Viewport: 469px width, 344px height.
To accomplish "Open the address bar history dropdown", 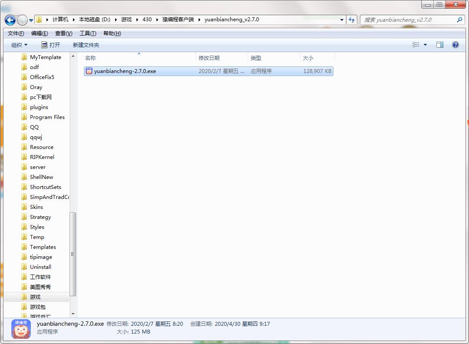I will pyautogui.click(x=342, y=20).
